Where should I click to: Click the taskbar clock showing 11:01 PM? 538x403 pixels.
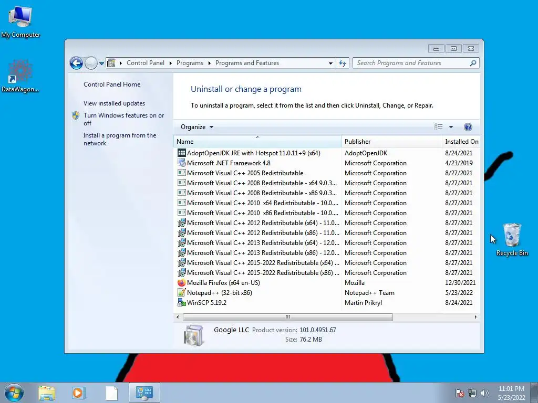point(511,393)
